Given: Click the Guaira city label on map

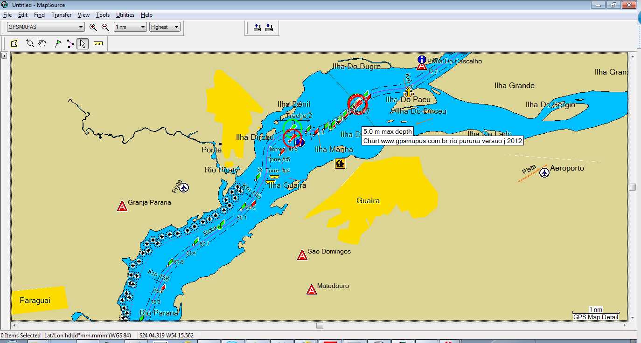Looking at the screenshot, I should pyautogui.click(x=368, y=201).
